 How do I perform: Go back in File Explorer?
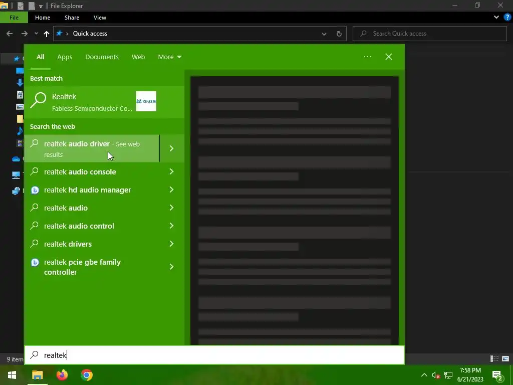pos(10,34)
